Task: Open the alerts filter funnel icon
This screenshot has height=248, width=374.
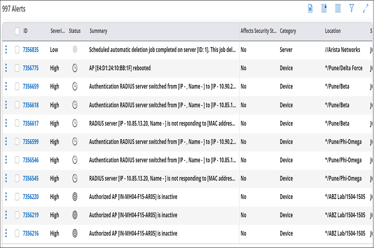Action: (x=352, y=8)
